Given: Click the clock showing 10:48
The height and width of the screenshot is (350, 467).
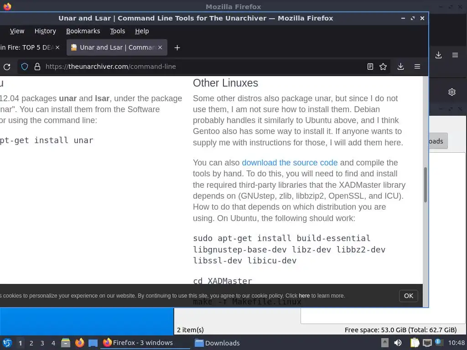Looking at the screenshot, I should click(456, 343).
